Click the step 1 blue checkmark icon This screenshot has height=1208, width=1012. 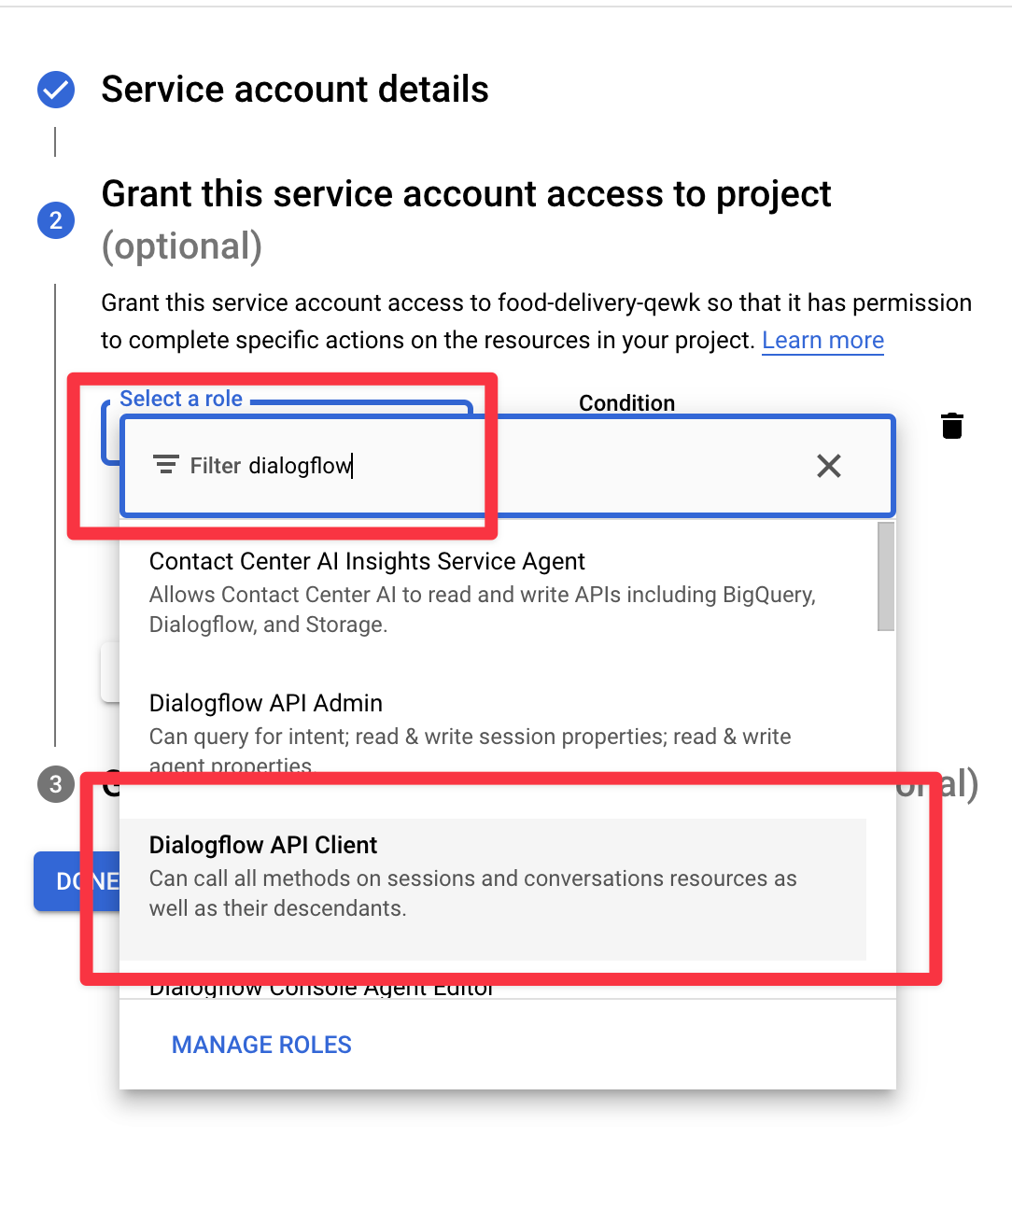point(56,90)
